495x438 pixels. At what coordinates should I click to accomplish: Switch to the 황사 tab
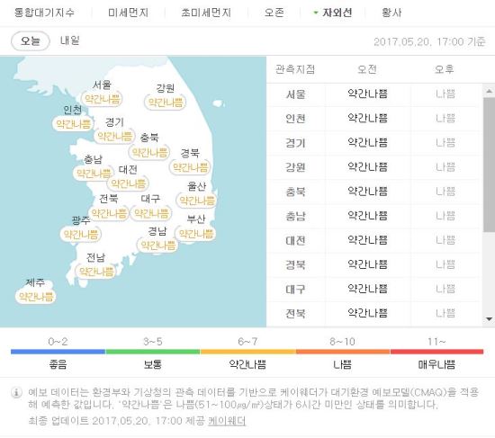pos(391,13)
